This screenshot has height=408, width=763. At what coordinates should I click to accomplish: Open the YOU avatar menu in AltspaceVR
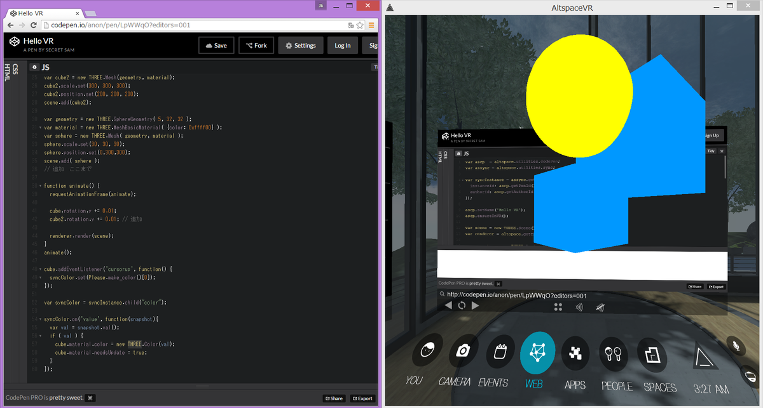tap(427, 350)
